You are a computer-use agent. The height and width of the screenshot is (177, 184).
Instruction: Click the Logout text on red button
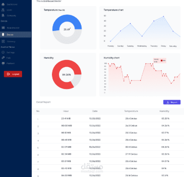pos(16,74)
